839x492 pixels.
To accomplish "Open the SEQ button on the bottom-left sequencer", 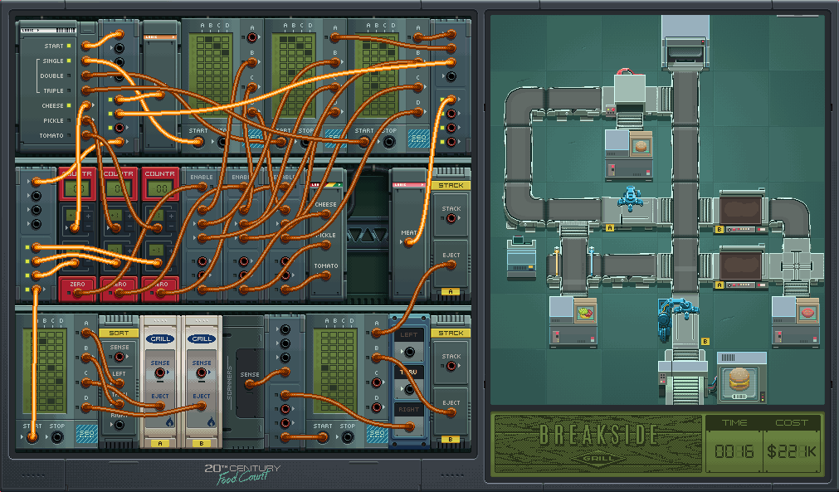I will tap(86, 434).
